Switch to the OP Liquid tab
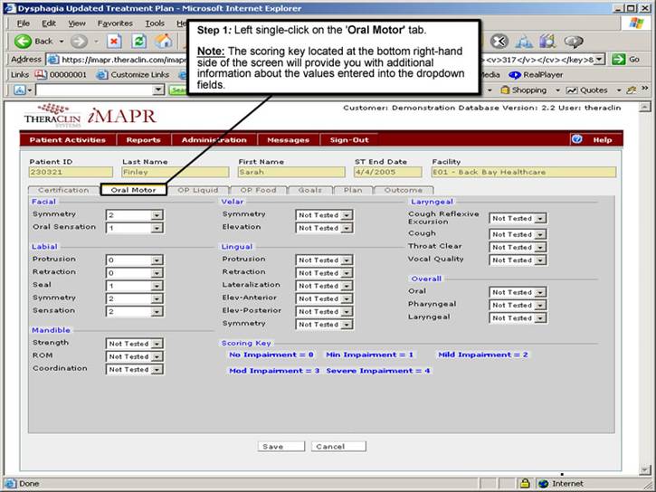656x492 pixels. pos(197,191)
